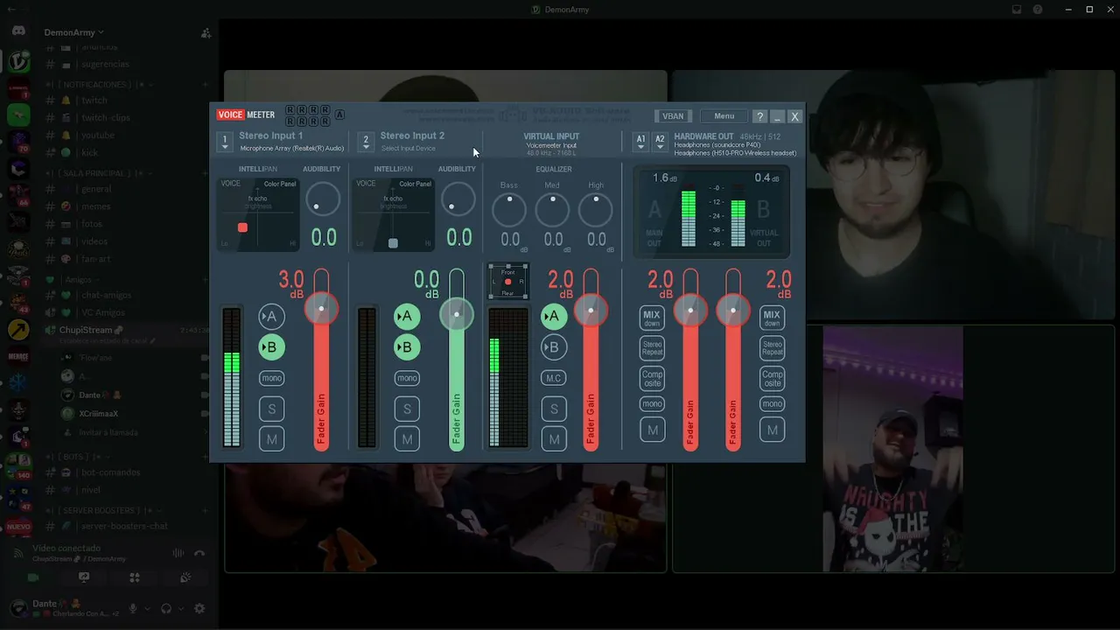The height and width of the screenshot is (630, 1120).
Task: Open Voicemeeter help question mark button
Action: 759,115
